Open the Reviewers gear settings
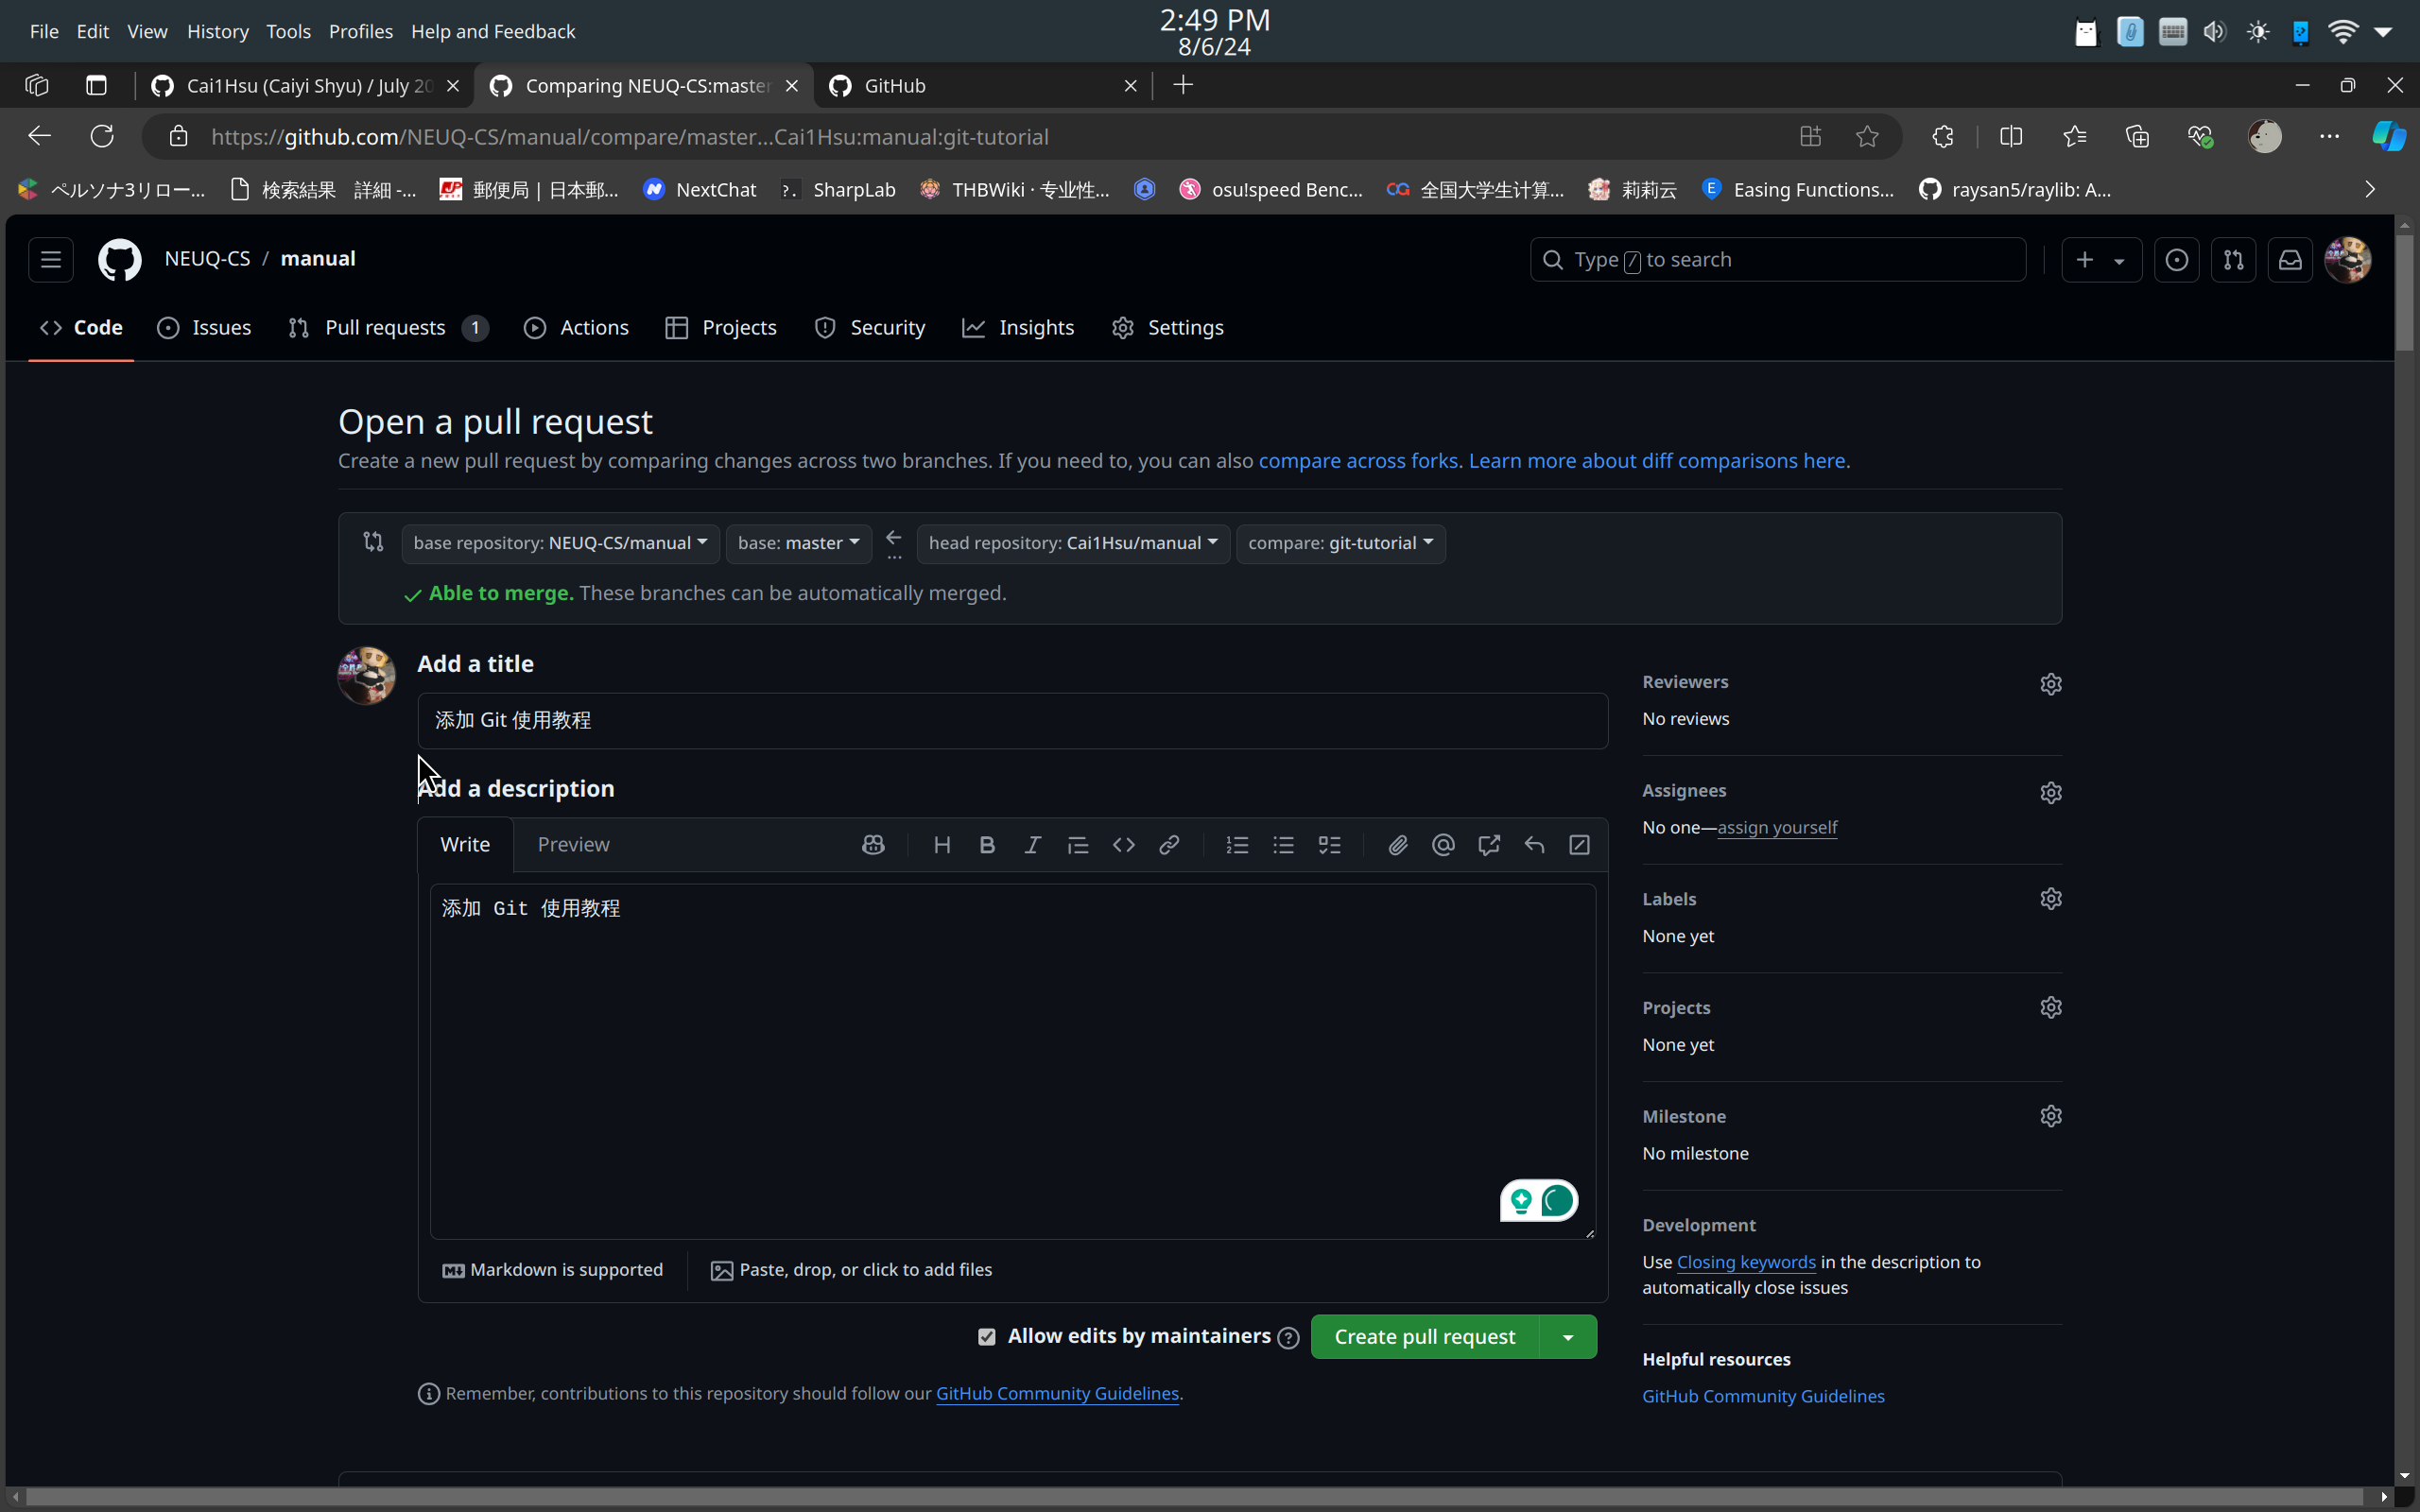This screenshot has width=2420, height=1512. [2050, 684]
